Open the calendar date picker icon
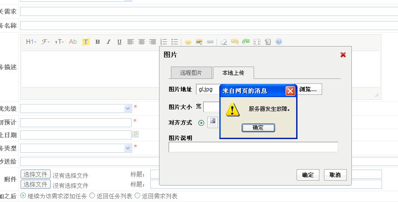Screen dimensions: 398x202 click(x=135, y=135)
